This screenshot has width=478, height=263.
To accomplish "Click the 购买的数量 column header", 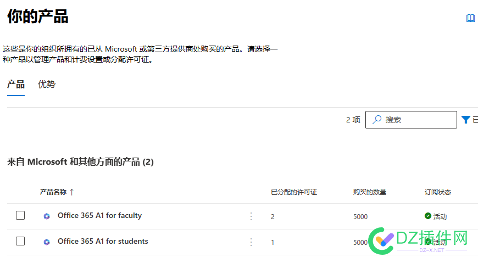I will [370, 192].
